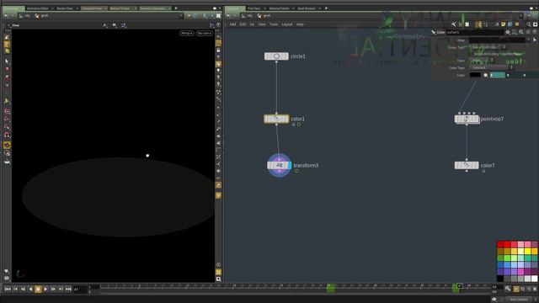Go back in network pane path

(x=228, y=16)
